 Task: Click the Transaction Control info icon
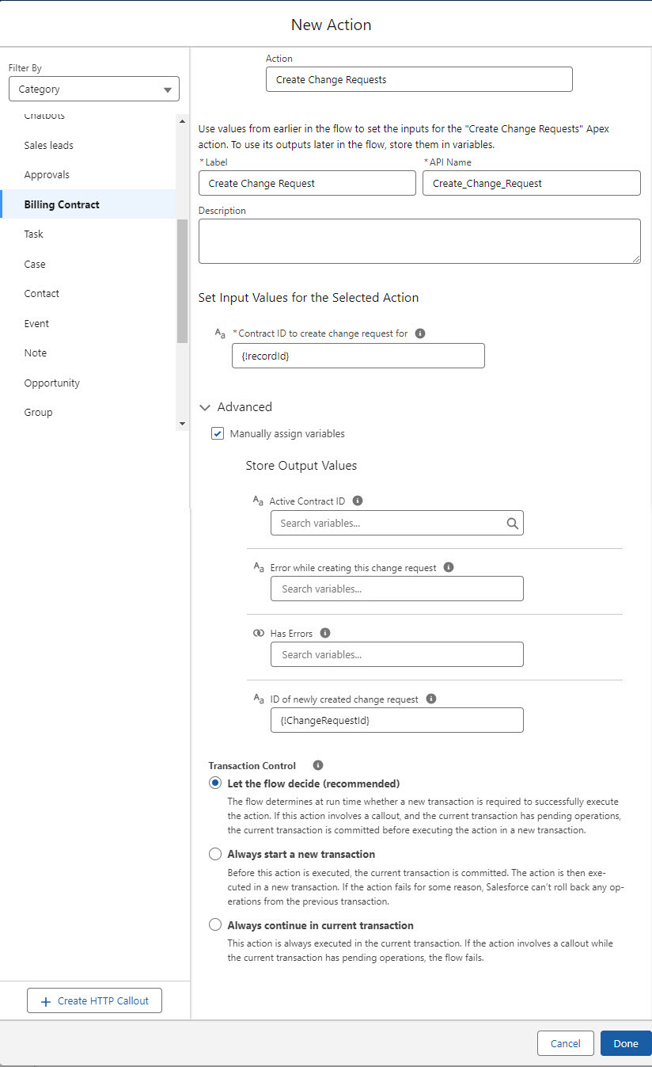[318, 765]
